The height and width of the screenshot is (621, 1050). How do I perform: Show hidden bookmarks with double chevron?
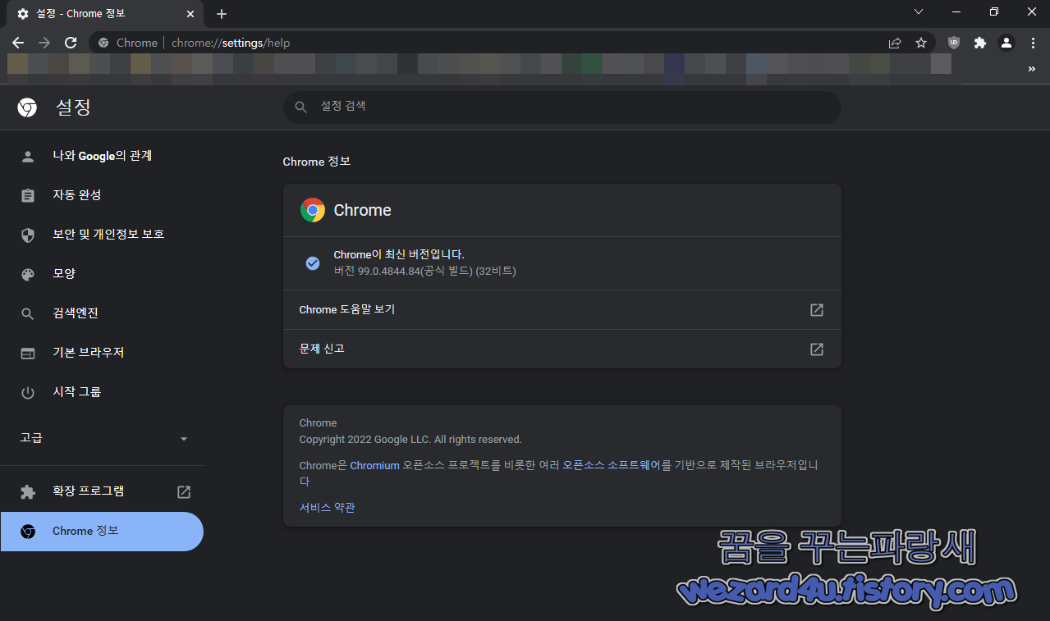pyautogui.click(x=1032, y=69)
